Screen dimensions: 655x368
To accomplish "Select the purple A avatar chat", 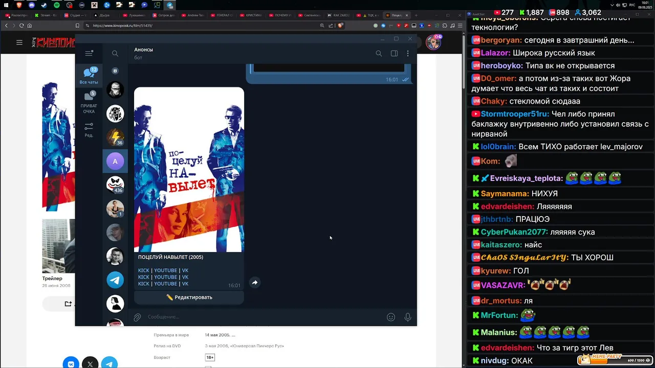I will coord(115,161).
